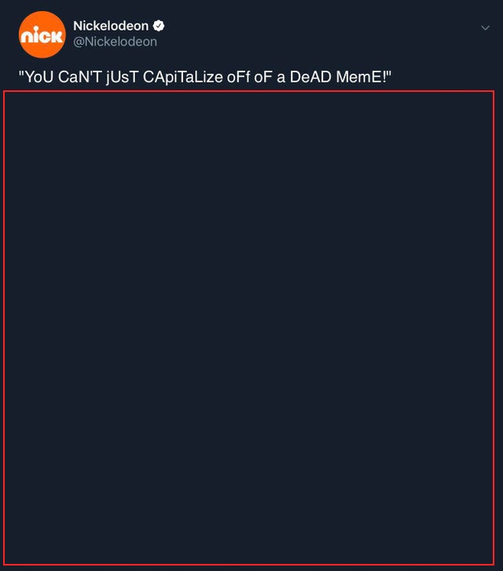Click the word "jUsT" in the tweet
The width and height of the screenshot is (503, 571).
[122, 78]
